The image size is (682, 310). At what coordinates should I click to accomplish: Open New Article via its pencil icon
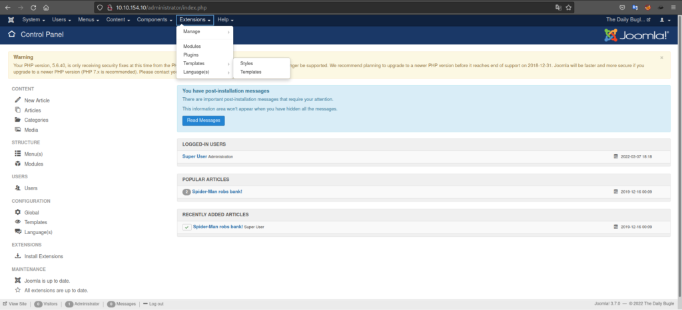(17, 100)
